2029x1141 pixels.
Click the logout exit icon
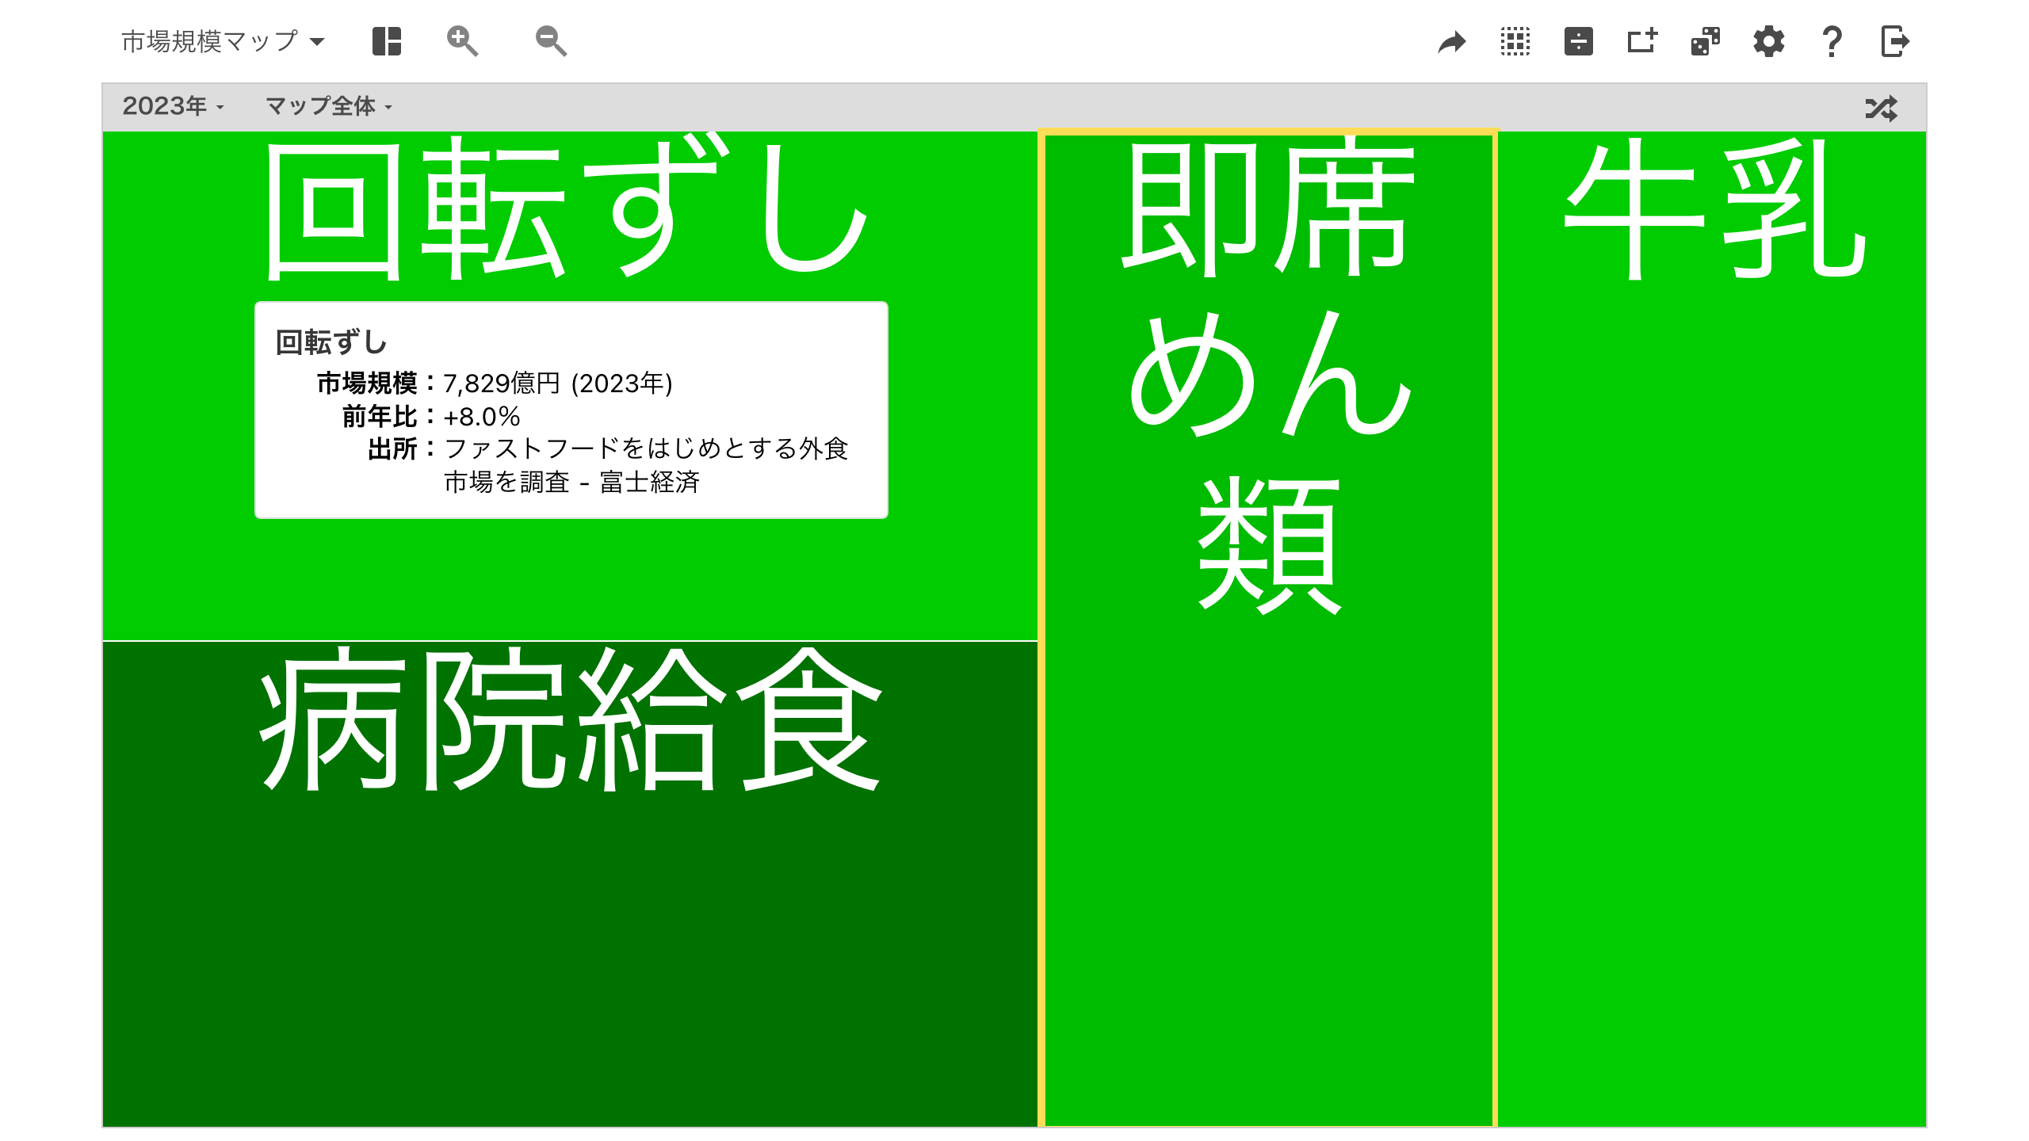click(1896, 41)
